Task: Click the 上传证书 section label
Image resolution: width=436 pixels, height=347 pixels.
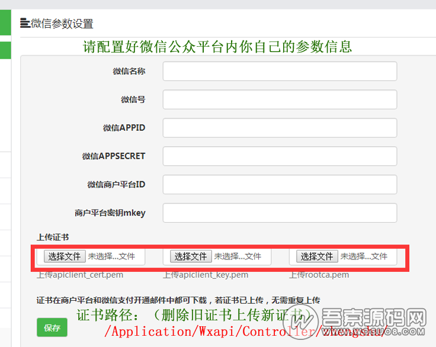Action: (53, 237)
